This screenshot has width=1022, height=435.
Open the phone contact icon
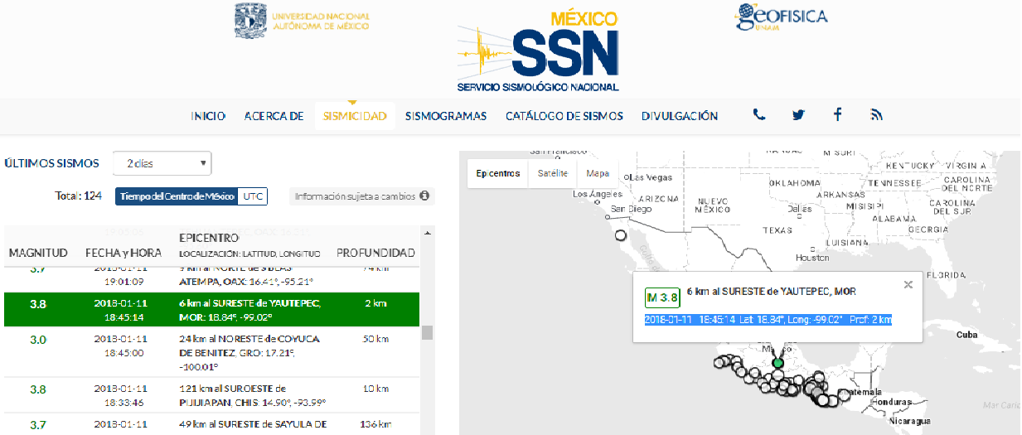(x=759, y=116)
